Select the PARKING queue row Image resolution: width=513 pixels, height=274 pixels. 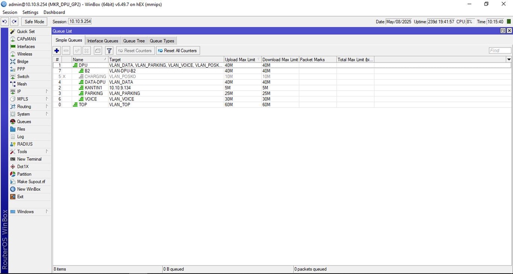(x=282, y=93)
